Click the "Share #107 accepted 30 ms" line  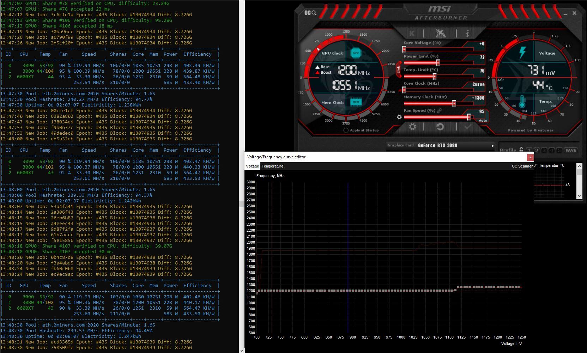pos(57,251)
